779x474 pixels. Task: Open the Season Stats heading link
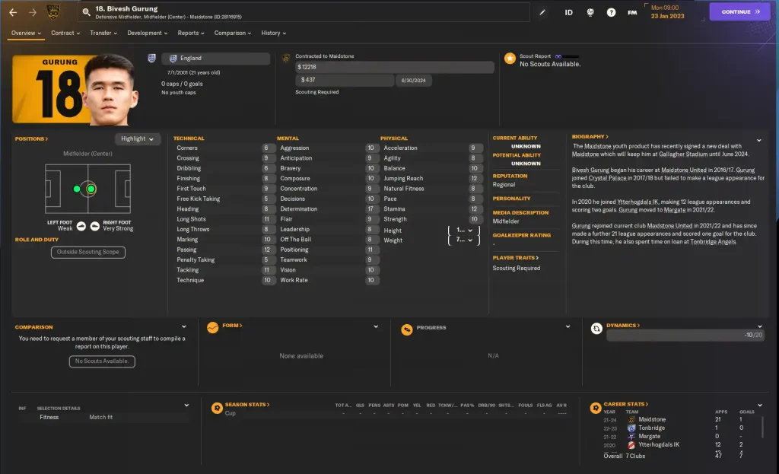coord(247,405)
